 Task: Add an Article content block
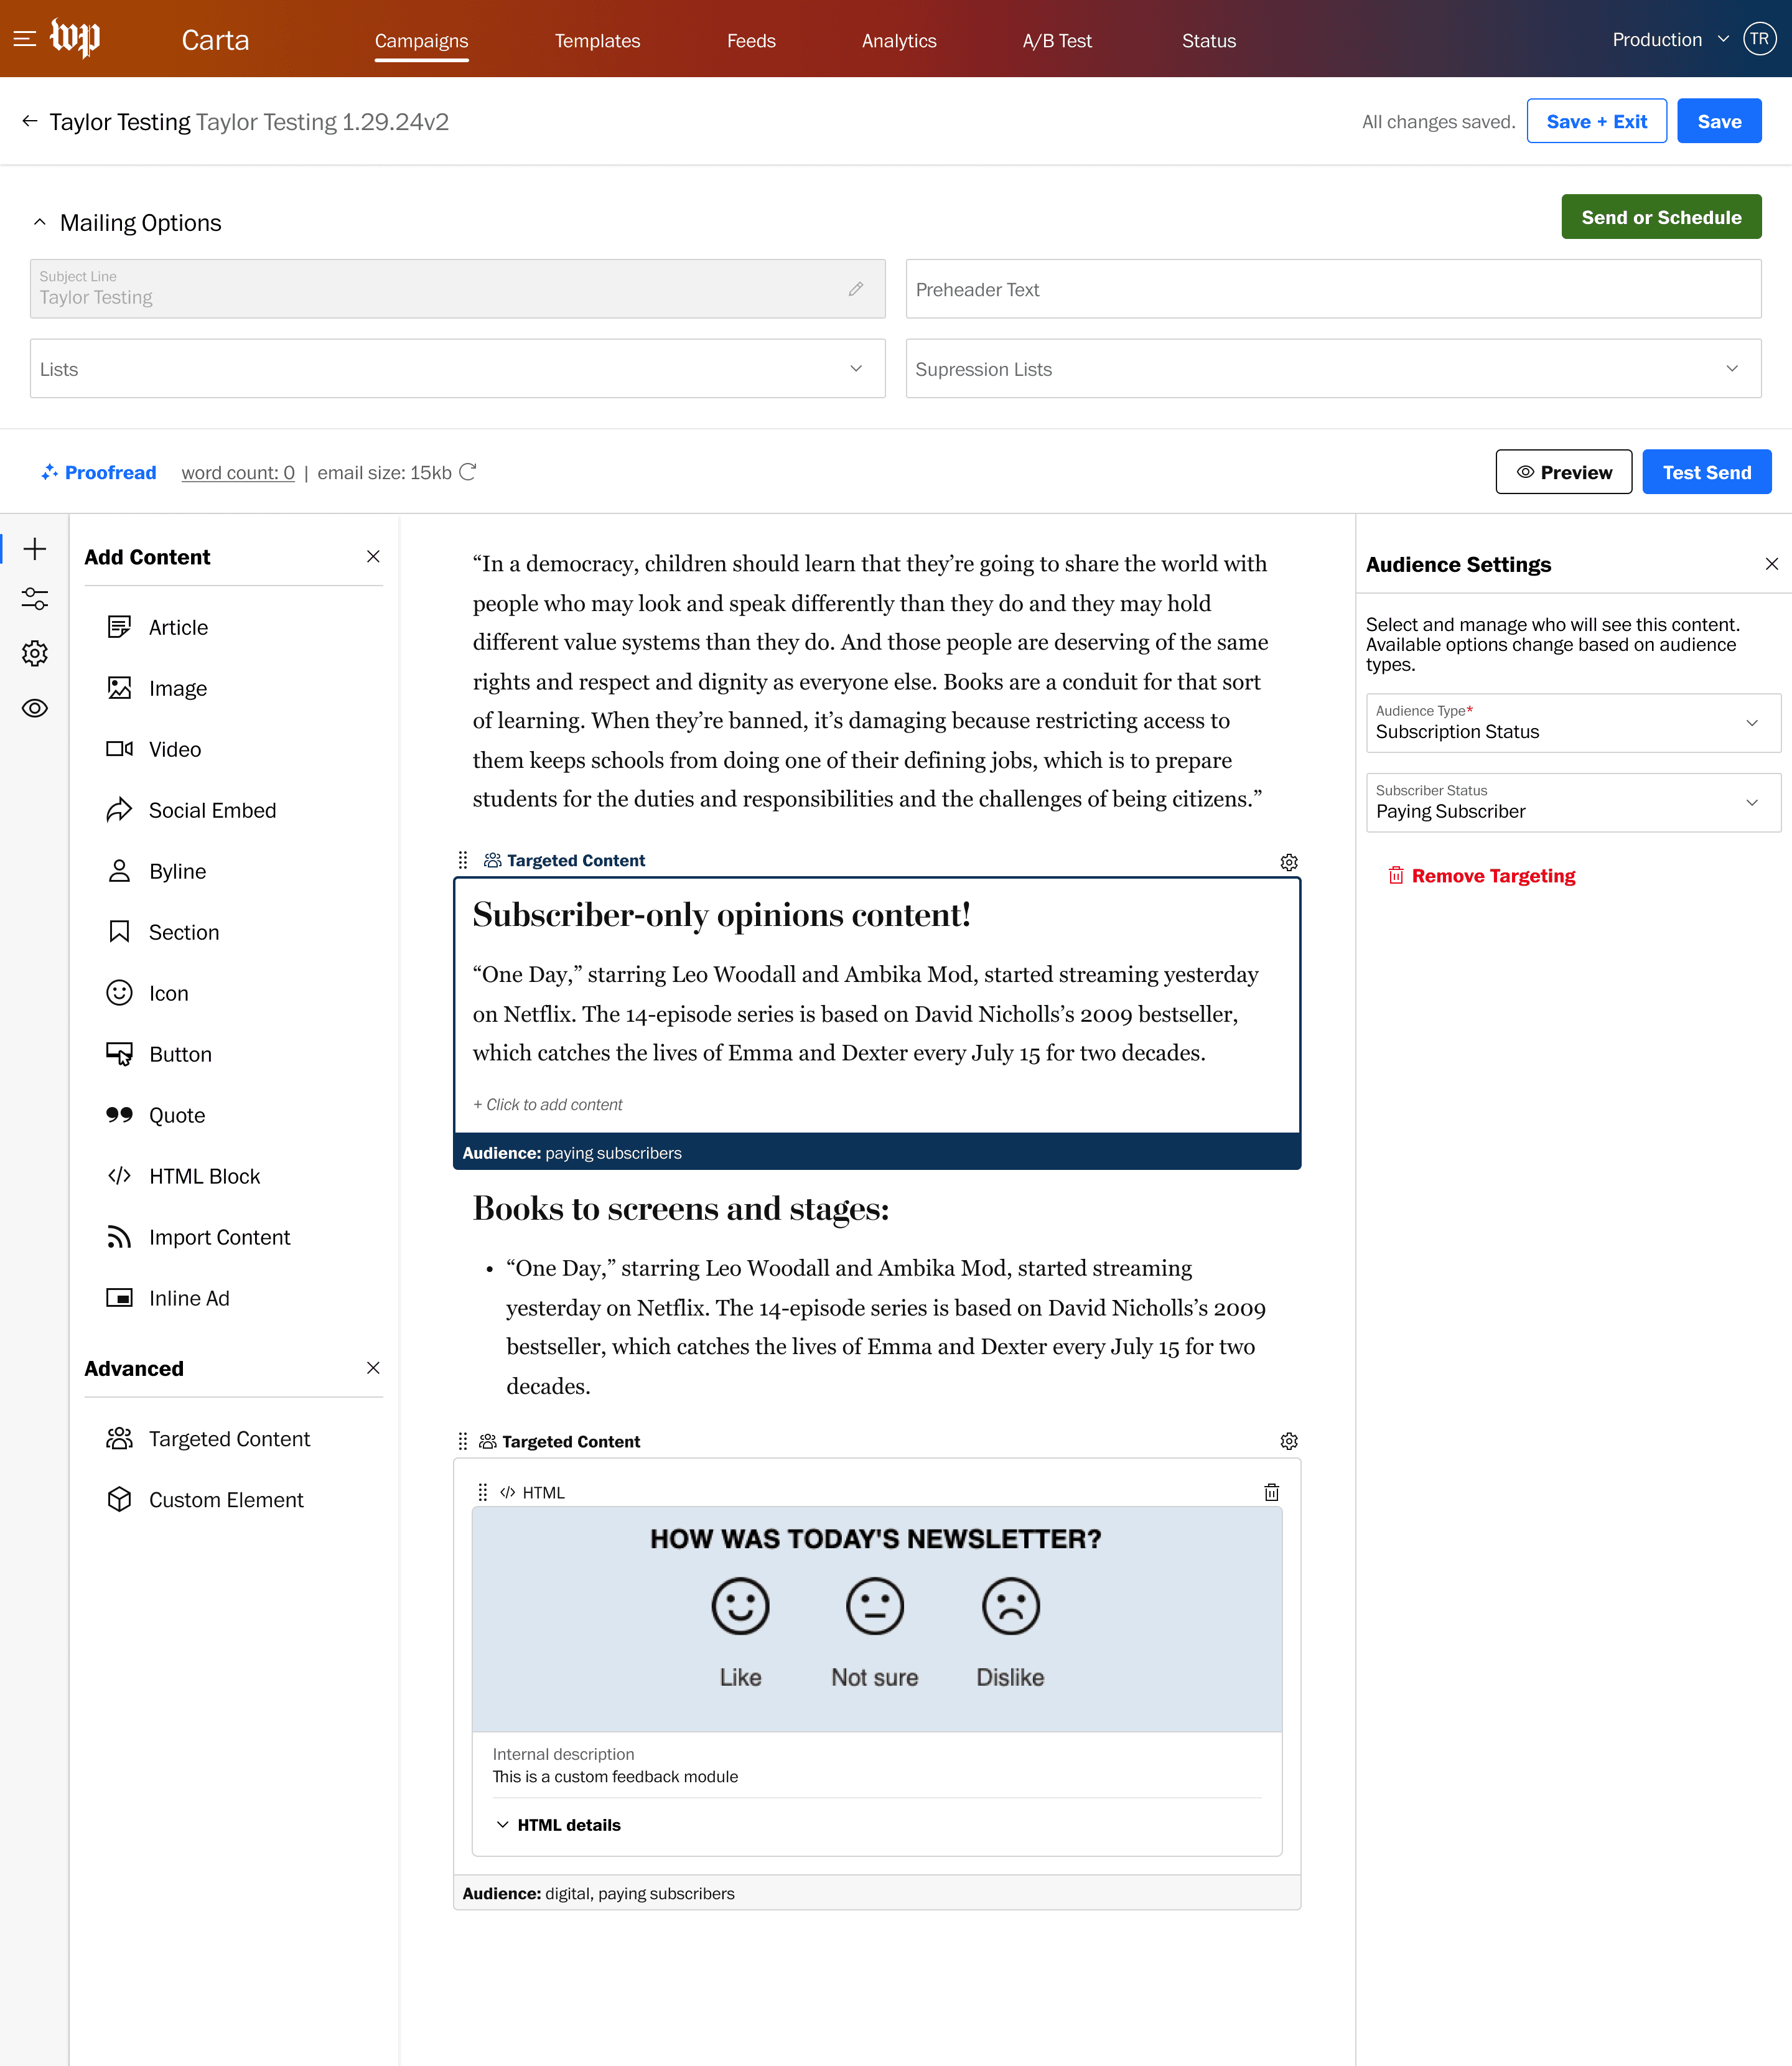[158, 627]
